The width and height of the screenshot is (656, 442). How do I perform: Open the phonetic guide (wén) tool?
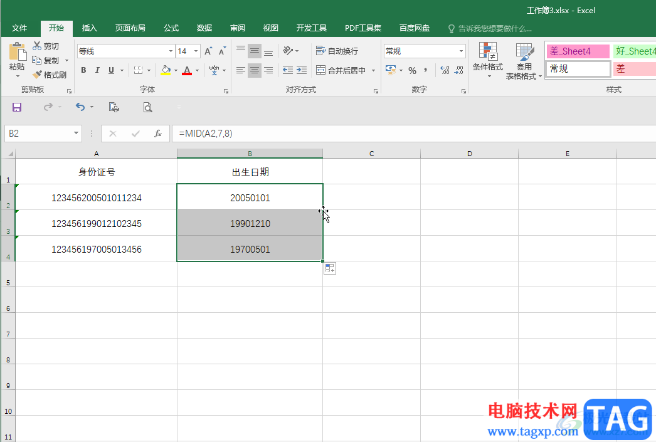point(214,70)
